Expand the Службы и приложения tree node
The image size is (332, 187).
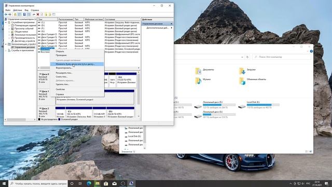(x=6, y=50)
